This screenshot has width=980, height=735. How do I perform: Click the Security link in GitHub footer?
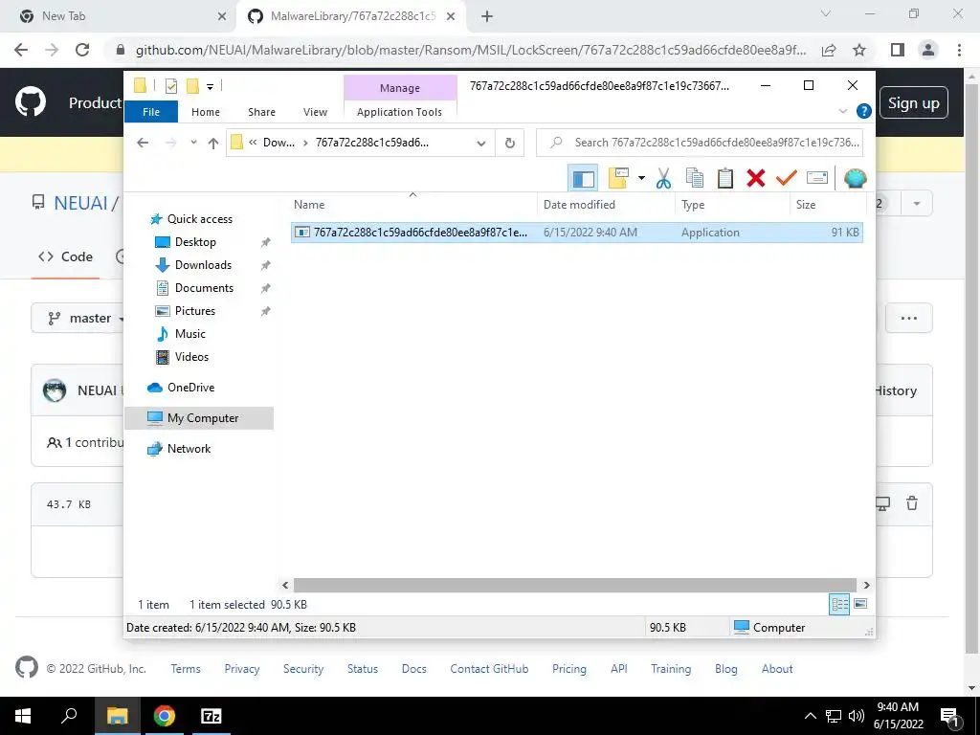[x=303, y=669]
